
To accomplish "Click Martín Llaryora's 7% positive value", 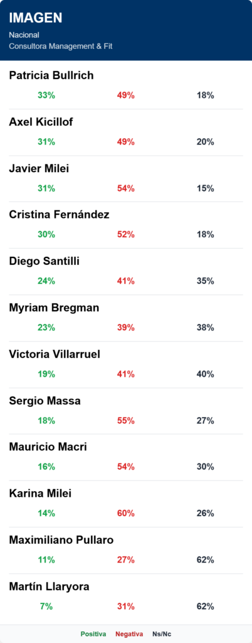I will [46, 606].
